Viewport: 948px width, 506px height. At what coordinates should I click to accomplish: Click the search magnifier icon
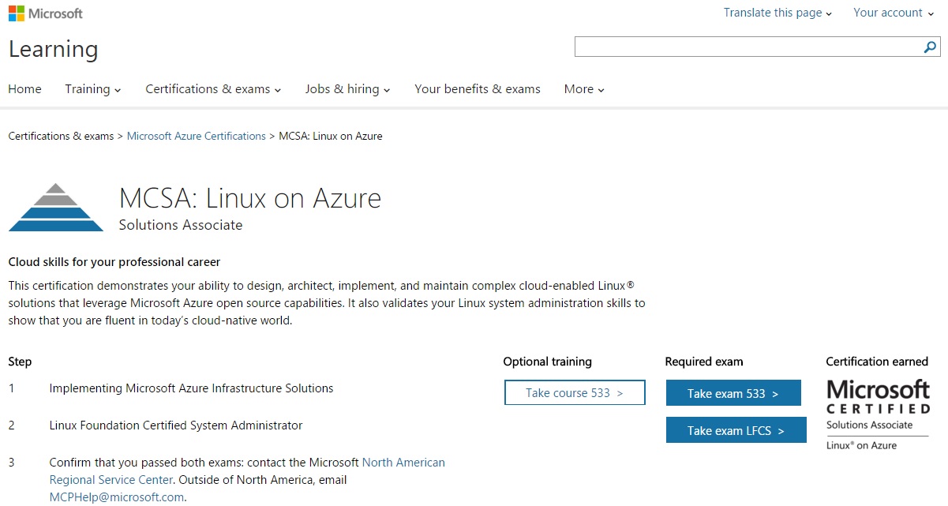[x=930, y=47]
